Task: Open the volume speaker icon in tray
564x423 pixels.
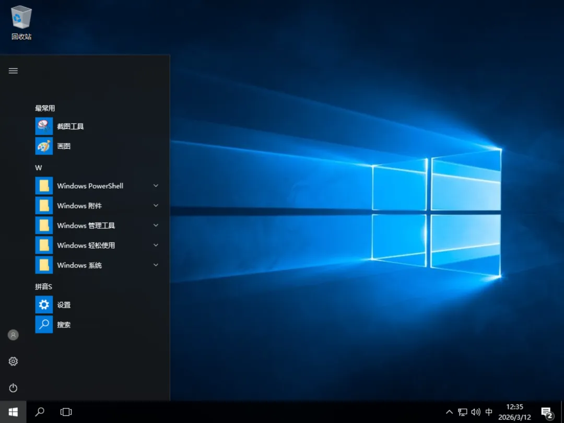Action: pyautogui.click(x=476, y=412)
